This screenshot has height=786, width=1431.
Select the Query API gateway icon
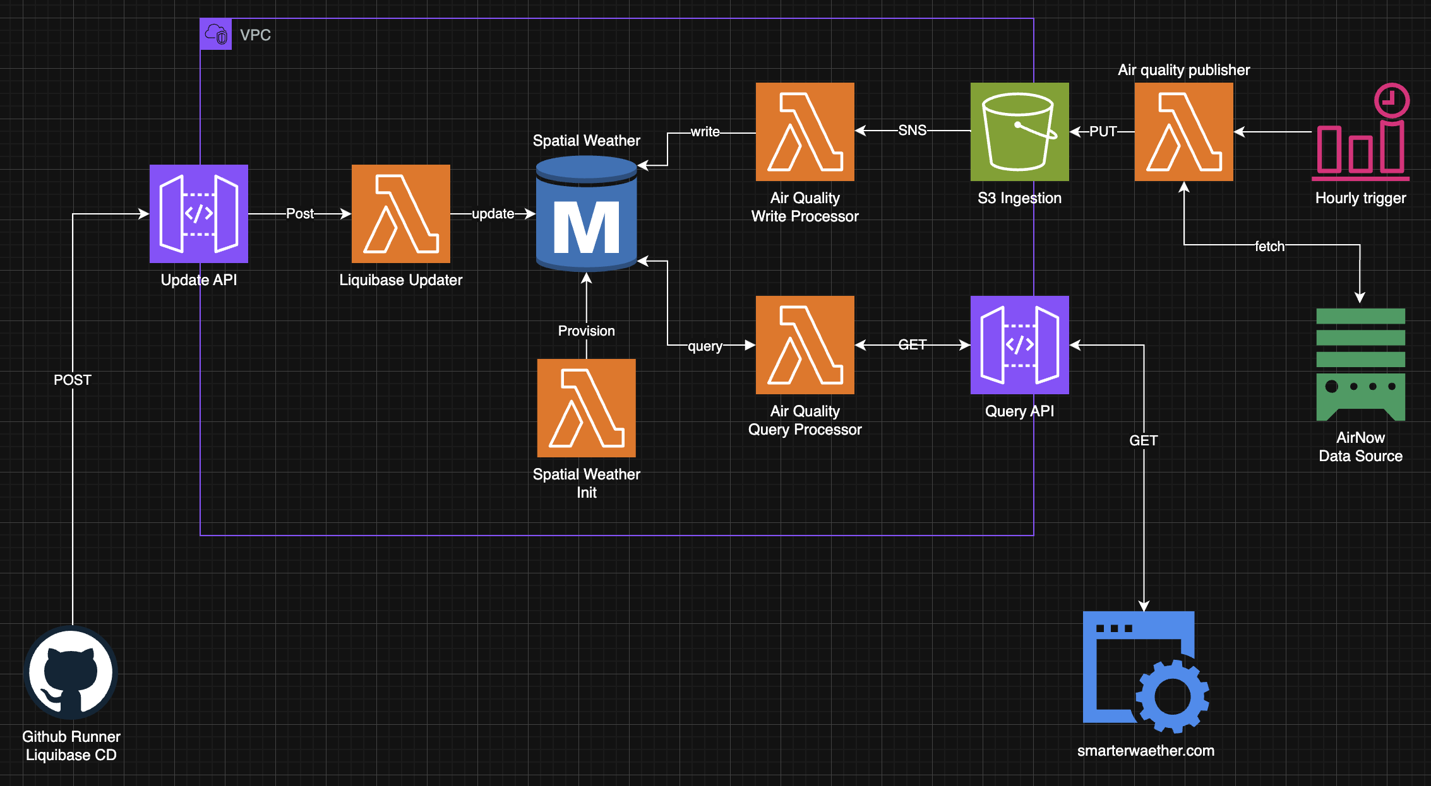pyautogui.click(x=1020, y=345)
